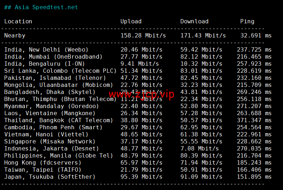Select 'India, Mumbai (OneBroadband)' location
The width and height of the screenshot is (283, 190).
pos(53,57)
